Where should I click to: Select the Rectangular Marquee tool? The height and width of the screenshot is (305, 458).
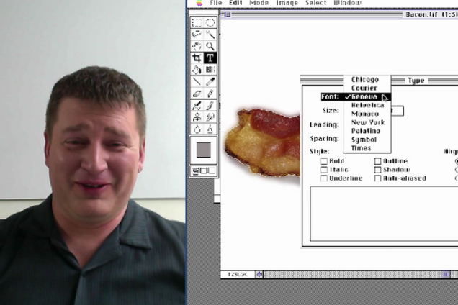pos(197,22)
